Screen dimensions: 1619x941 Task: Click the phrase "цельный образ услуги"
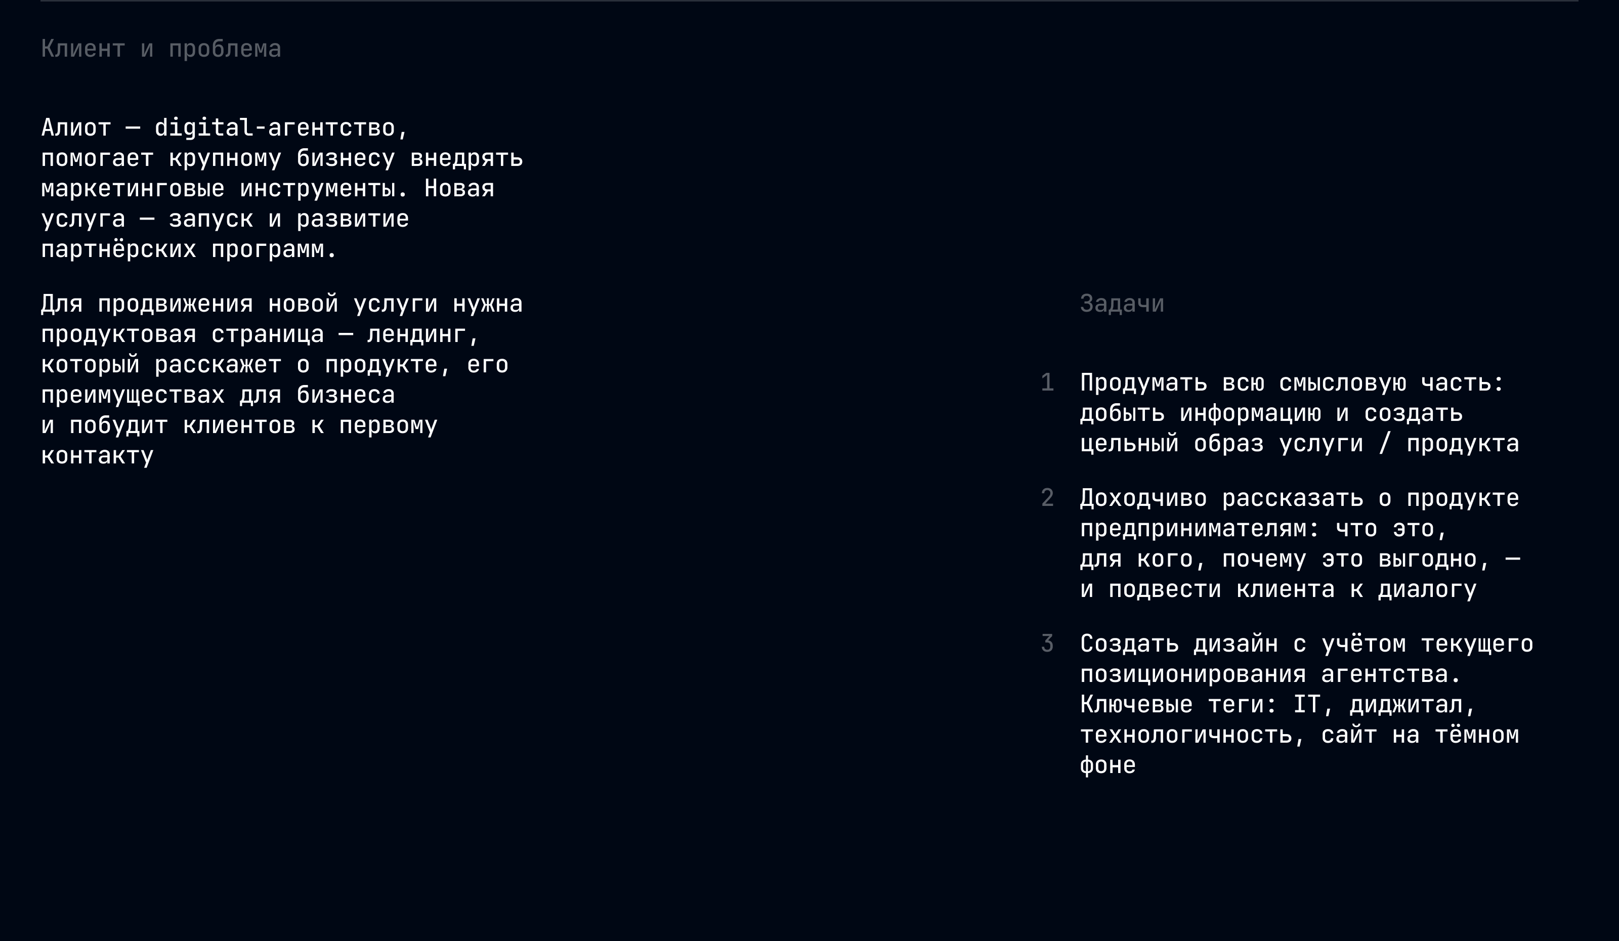[1221, 444]
